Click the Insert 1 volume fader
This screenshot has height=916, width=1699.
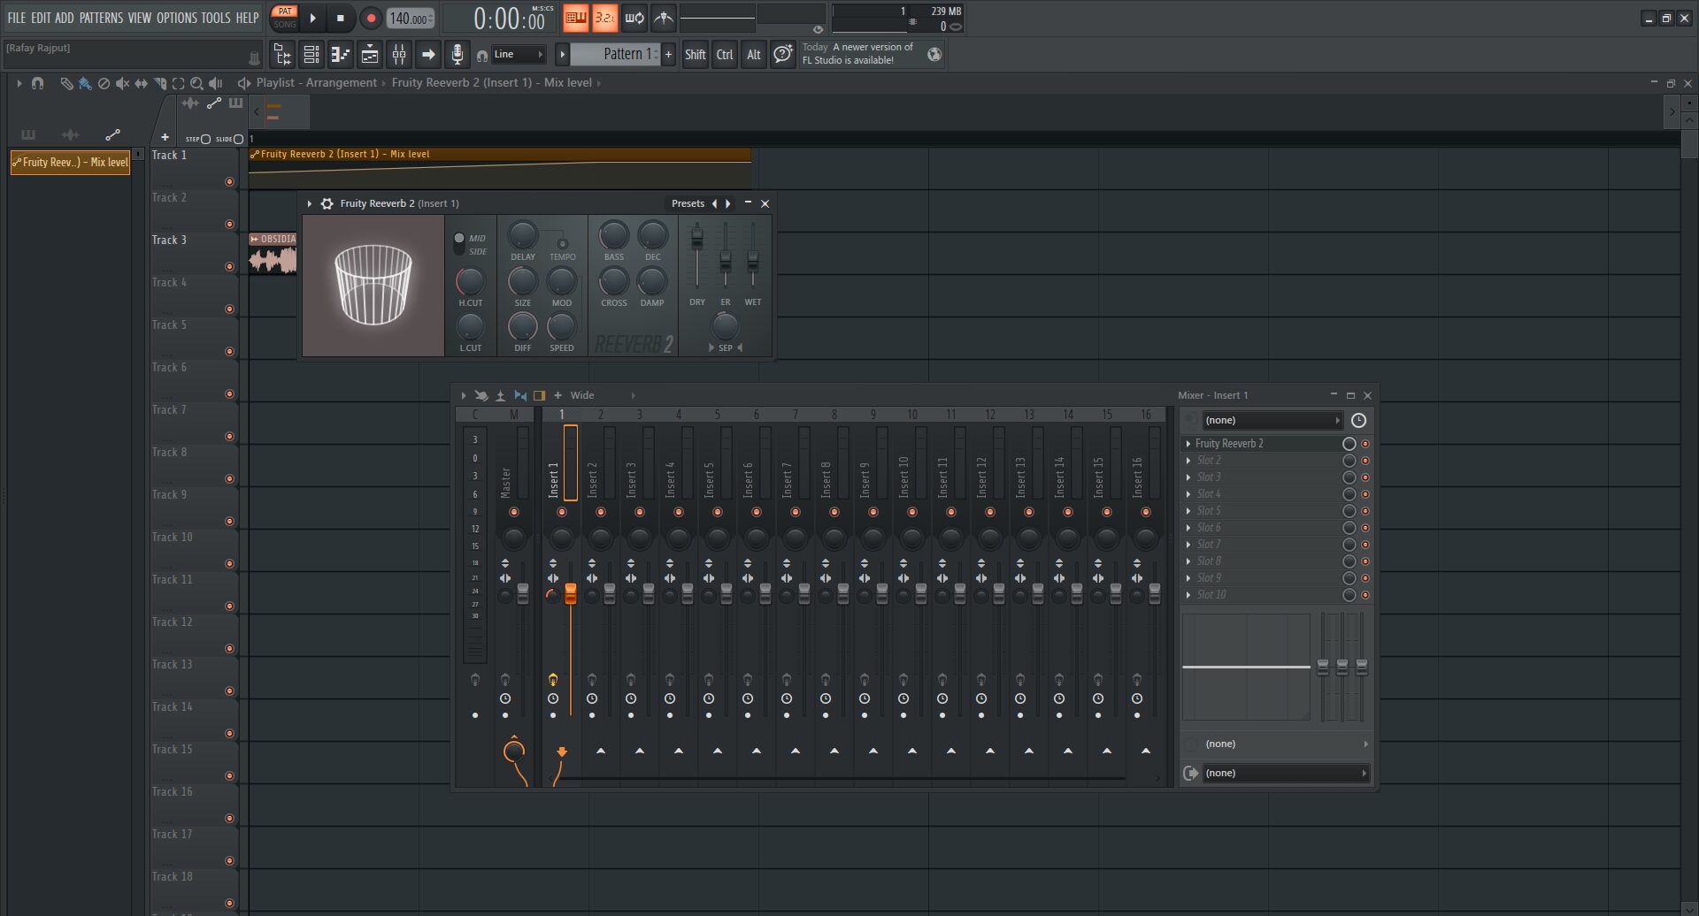coord(571,593)
